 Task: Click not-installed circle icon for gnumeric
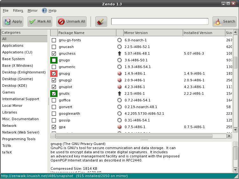[x=119, y=67]
